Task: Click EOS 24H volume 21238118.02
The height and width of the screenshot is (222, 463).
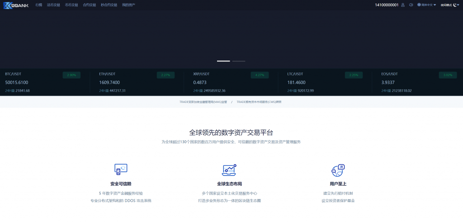Action: pyautogui.click(x=402, y=91)
